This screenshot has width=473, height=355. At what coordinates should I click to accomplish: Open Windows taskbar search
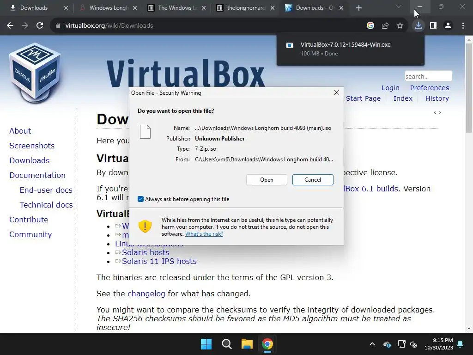click(x=226, y=344)
